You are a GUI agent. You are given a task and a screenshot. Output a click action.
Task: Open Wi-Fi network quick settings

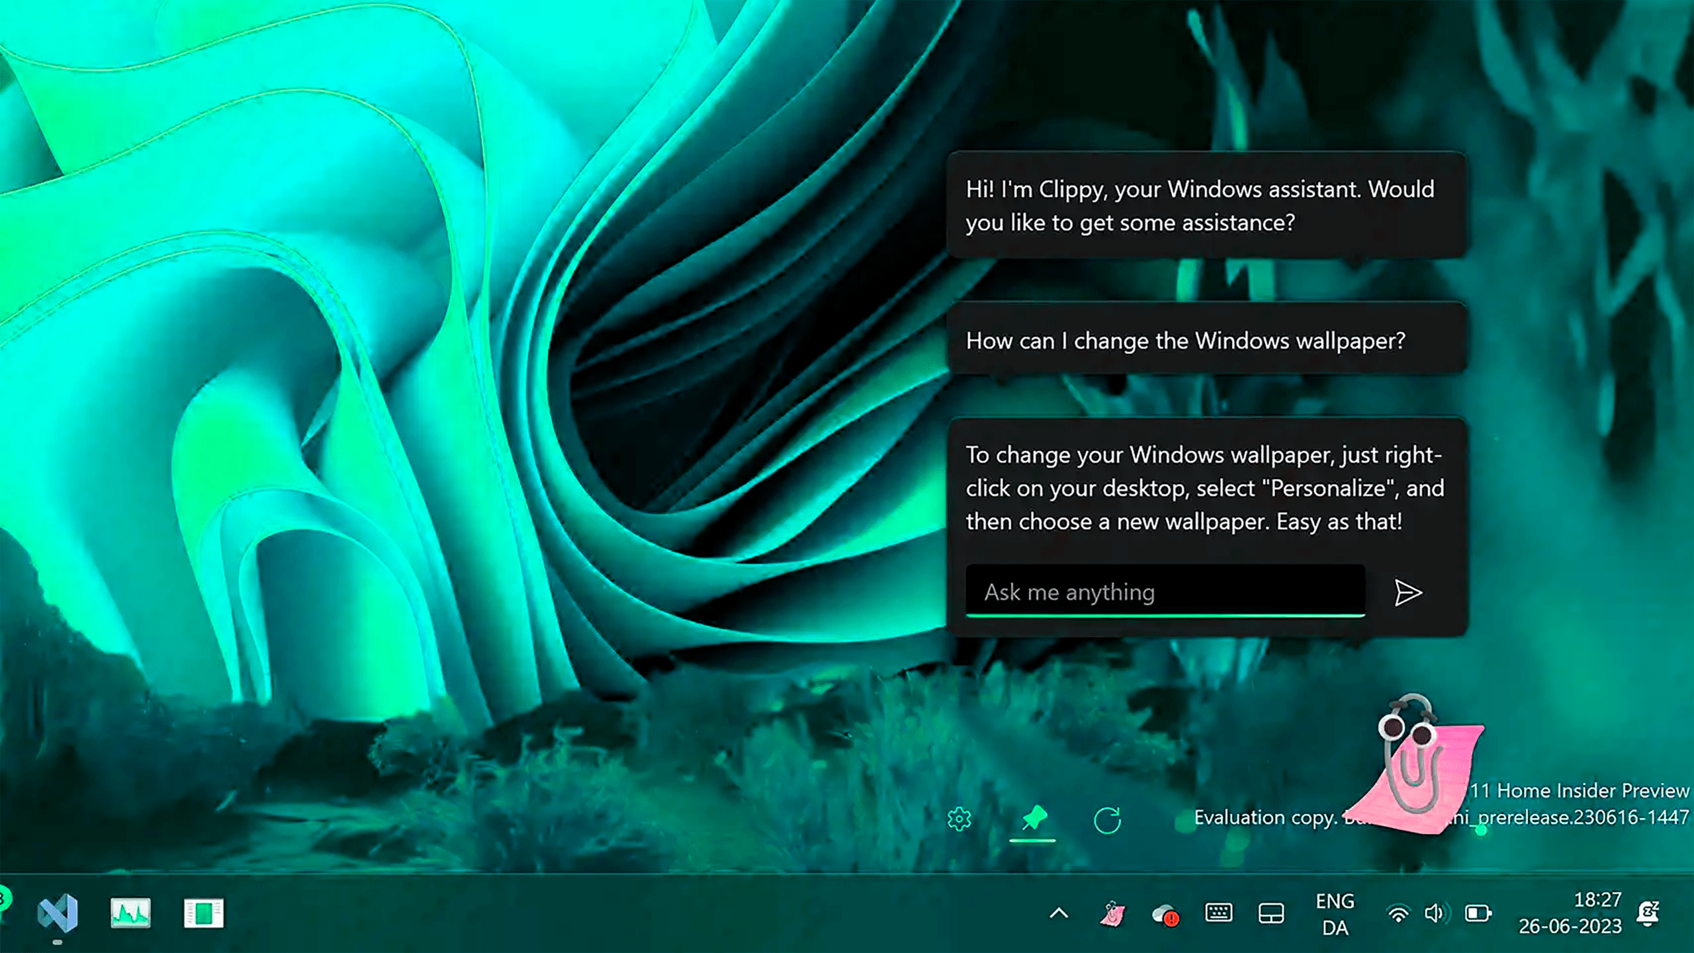point(1398,914)
